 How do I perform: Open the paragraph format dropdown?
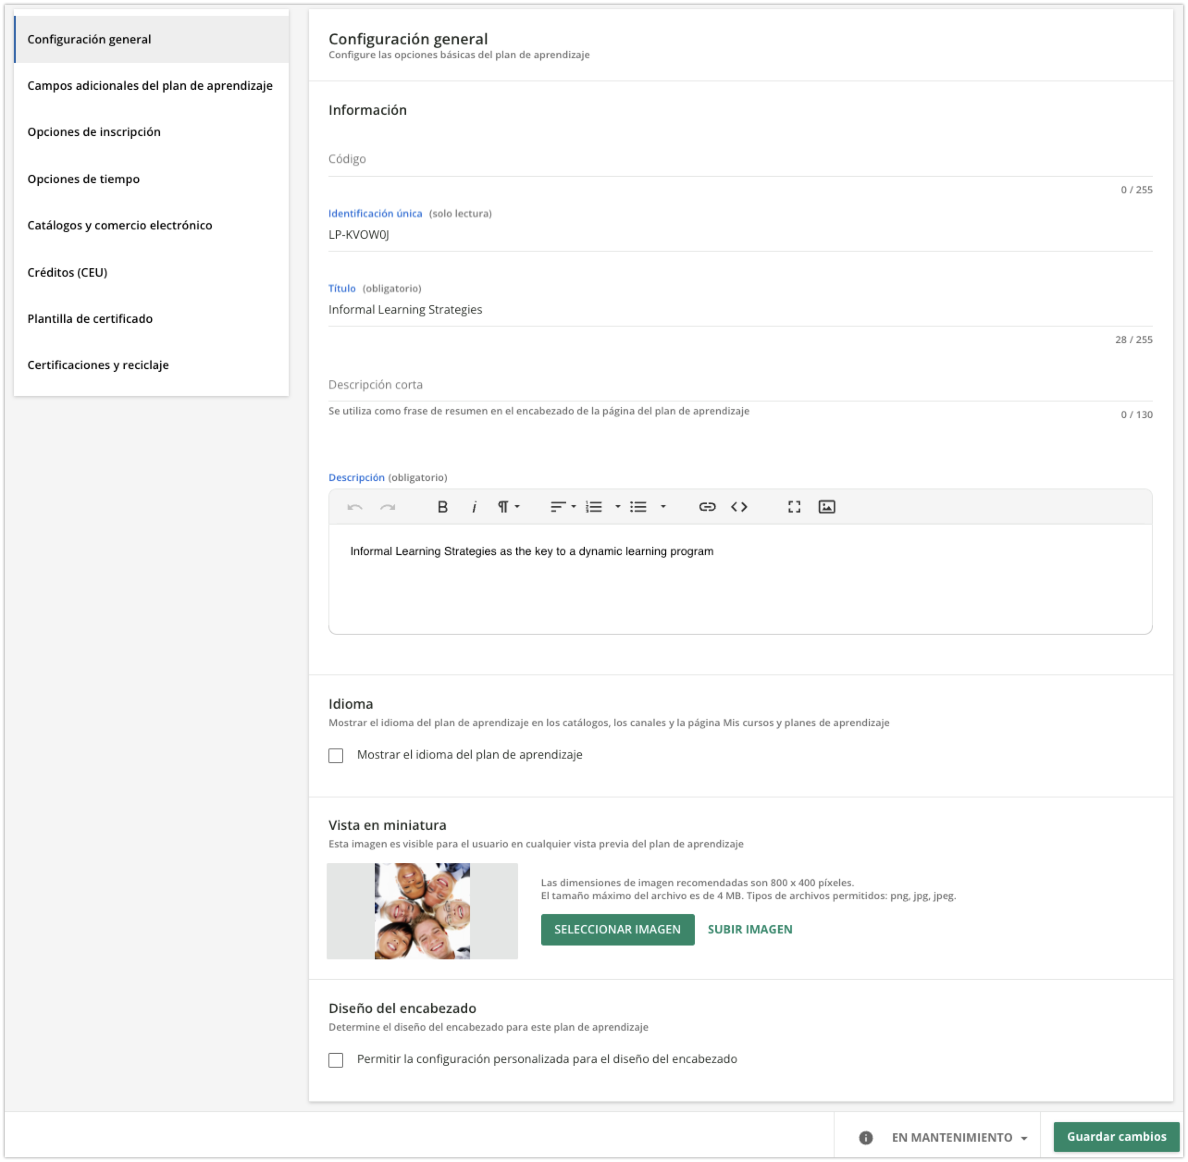(508, 506)
